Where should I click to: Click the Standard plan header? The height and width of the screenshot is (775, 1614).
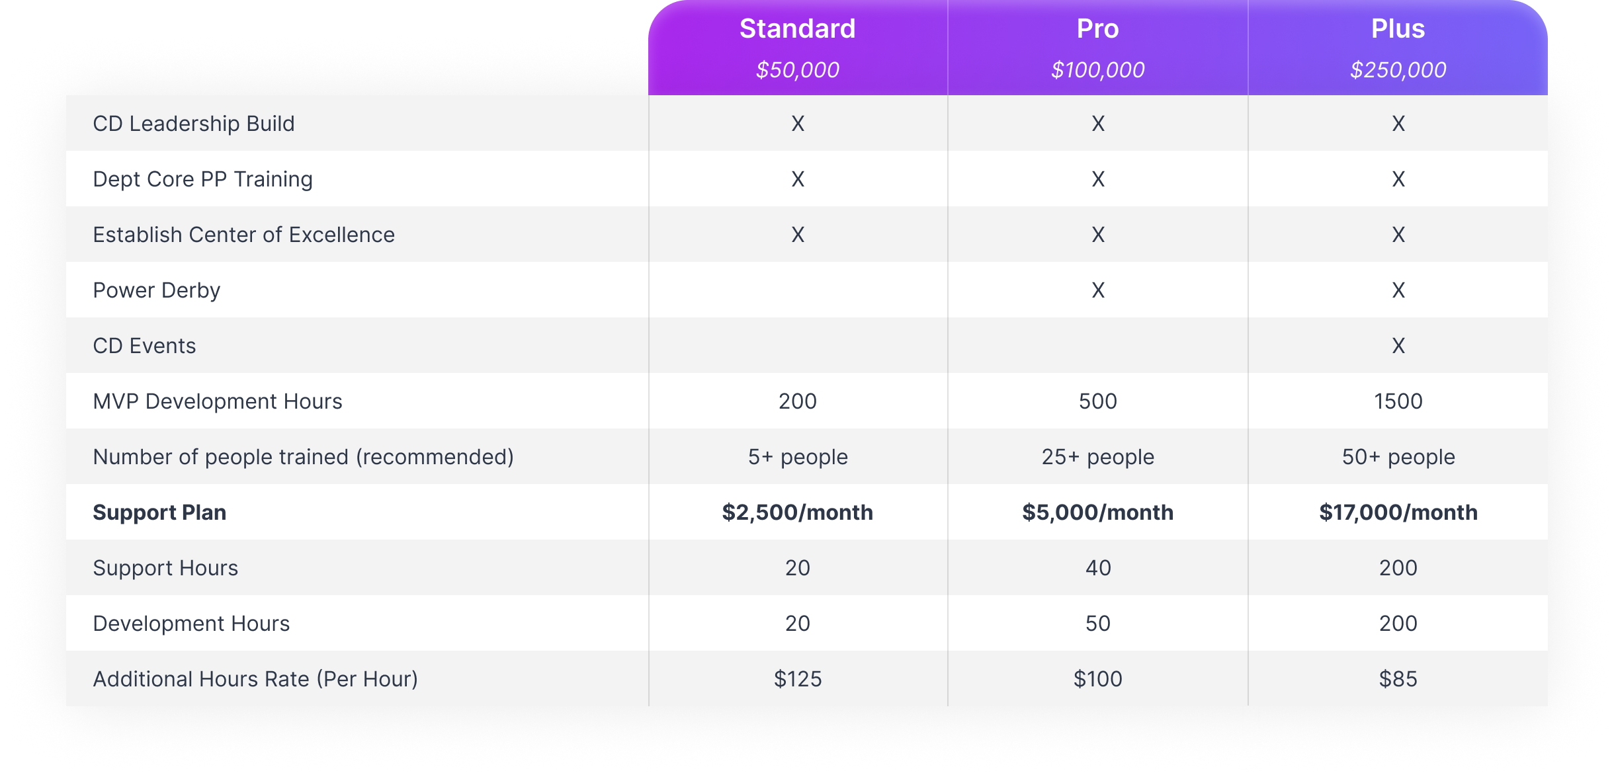click(797, 28)
